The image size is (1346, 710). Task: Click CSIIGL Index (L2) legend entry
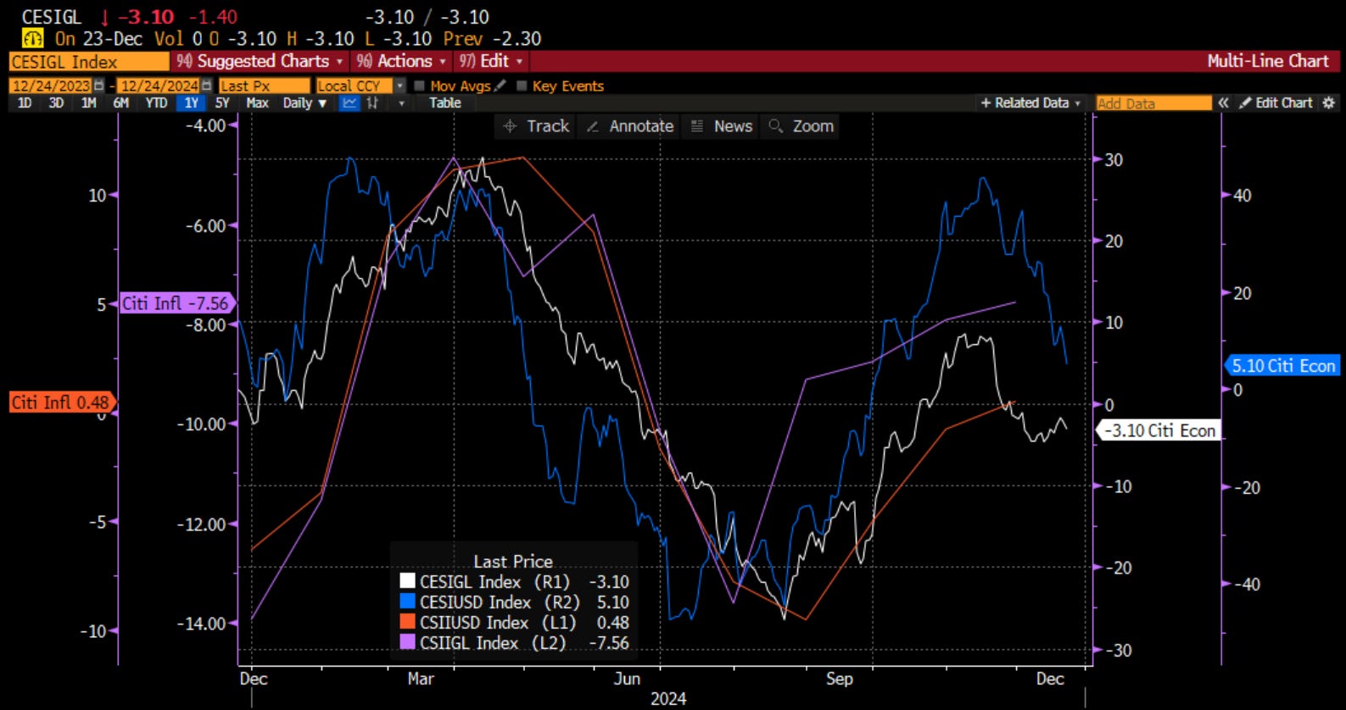click(514, 642)
